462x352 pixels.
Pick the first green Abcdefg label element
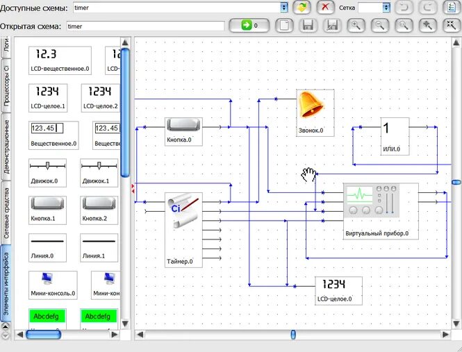(47, 319)
